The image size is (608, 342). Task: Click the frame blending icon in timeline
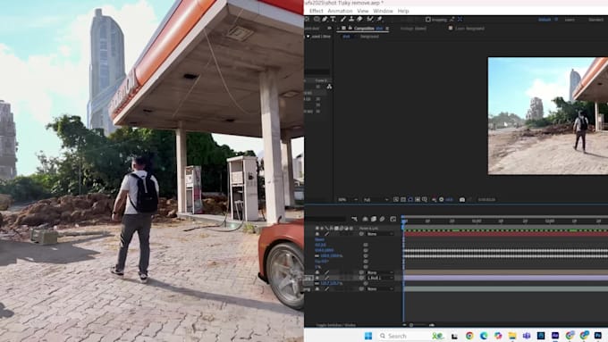[x=374, y=220]
